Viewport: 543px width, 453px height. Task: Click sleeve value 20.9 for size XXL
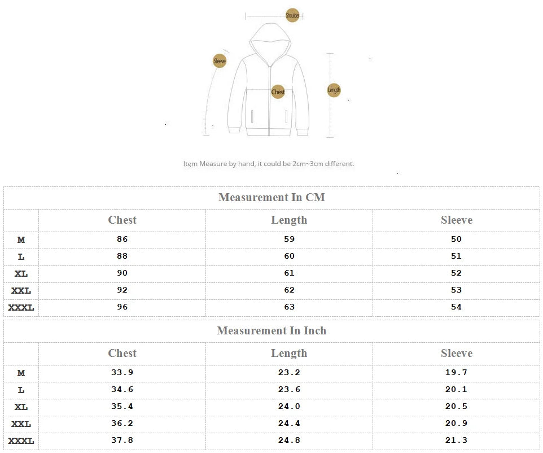[x=456, y=424]
